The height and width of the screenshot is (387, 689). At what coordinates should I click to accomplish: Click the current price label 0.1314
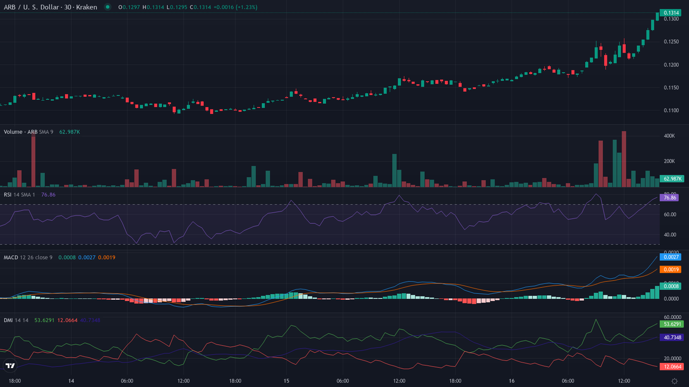[670, 13]
